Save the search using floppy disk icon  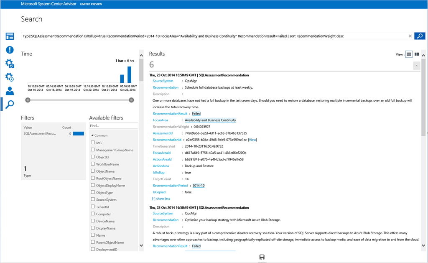262,257
